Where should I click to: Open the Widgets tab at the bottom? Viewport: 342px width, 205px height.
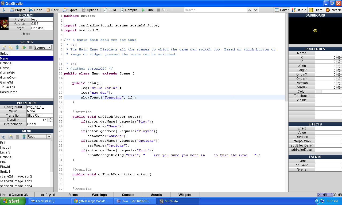185,195
